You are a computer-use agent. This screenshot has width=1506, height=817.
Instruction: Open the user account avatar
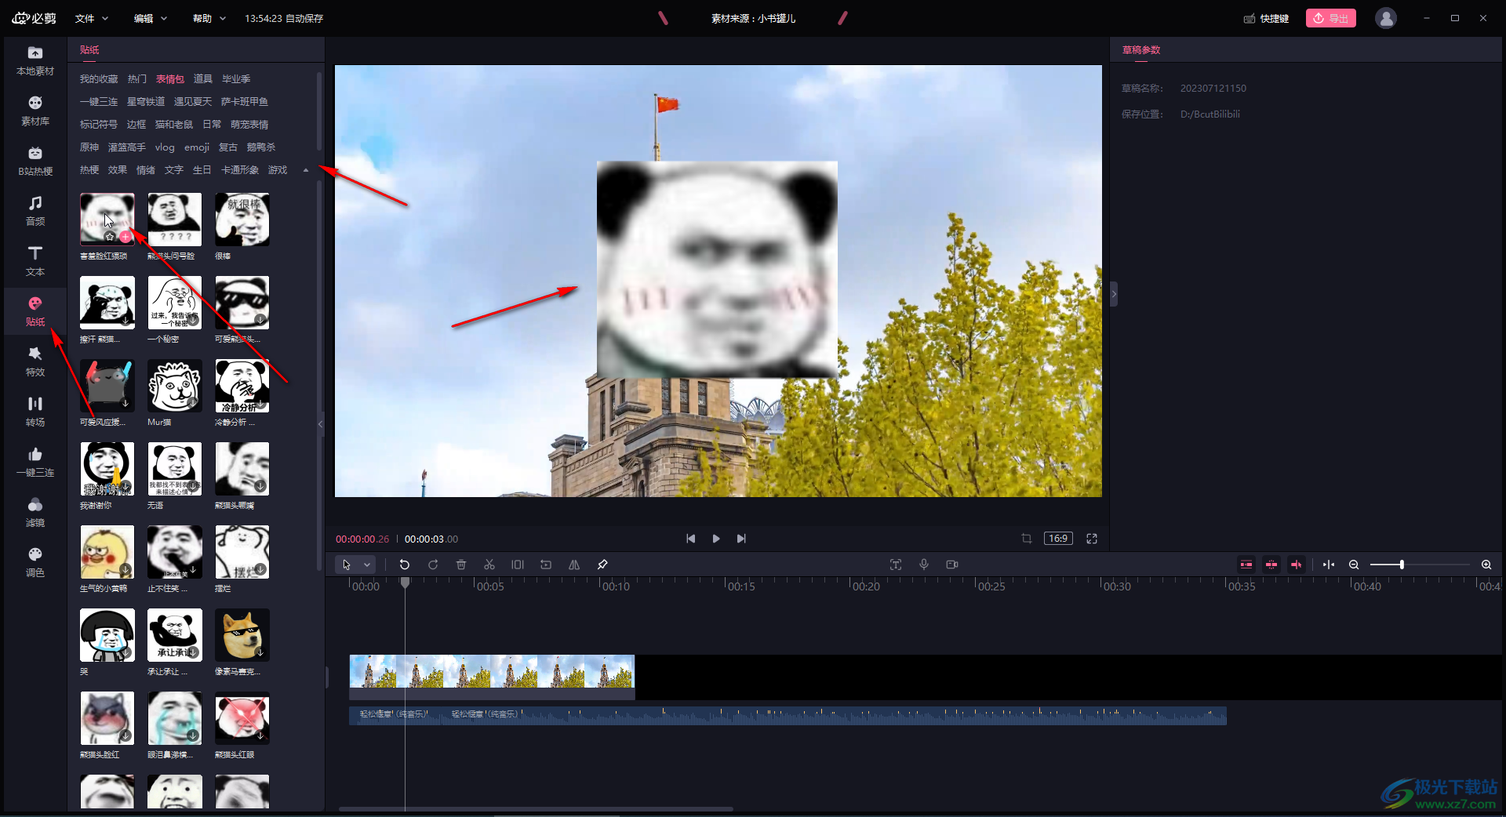pyautogui.click(x=1386, y=18)
